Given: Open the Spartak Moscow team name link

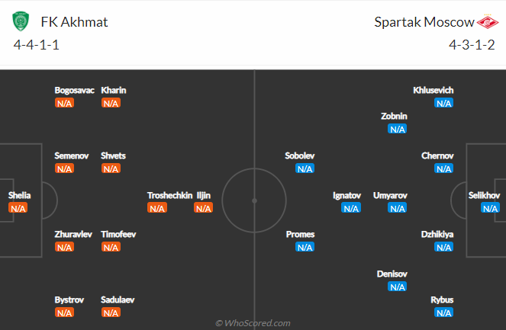Looking at the screenshot, I should click(422, 21).
